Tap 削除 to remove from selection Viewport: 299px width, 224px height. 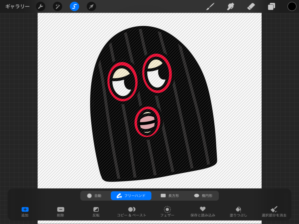[x=60, y=212]
